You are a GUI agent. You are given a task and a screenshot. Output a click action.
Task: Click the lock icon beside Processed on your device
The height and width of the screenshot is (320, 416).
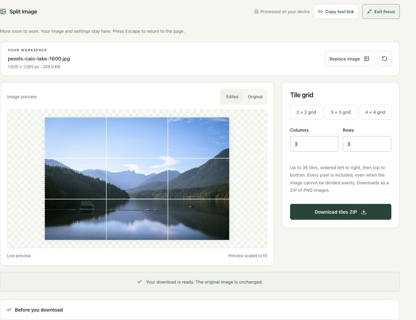coord(256,11)
